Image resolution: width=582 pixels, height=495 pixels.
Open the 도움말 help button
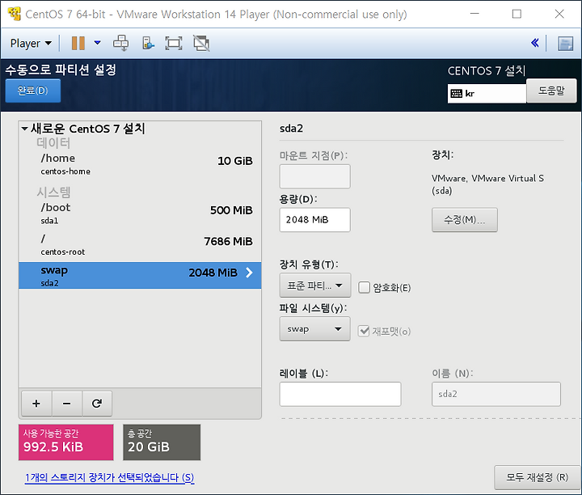coord(551,91)
